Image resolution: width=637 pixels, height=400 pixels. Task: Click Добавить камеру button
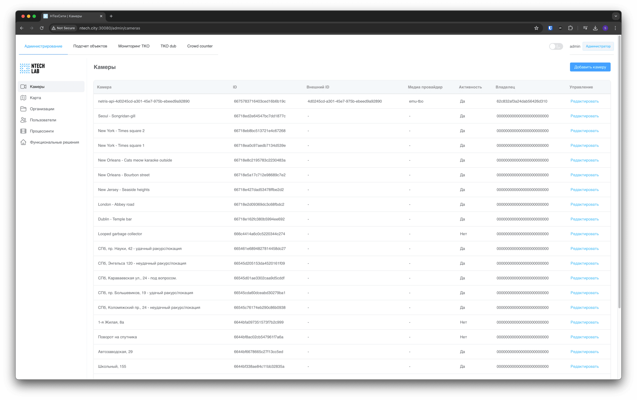pos(590,67)
